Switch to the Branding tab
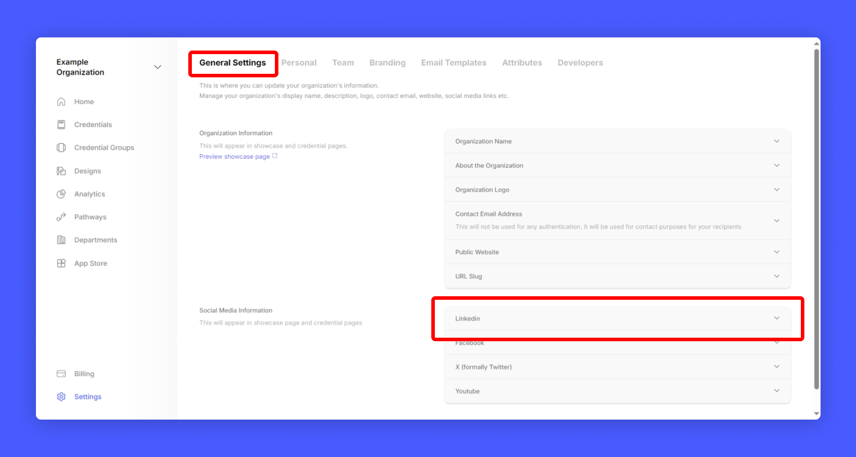Screen dimensions: 856x457 pos(387,63)
